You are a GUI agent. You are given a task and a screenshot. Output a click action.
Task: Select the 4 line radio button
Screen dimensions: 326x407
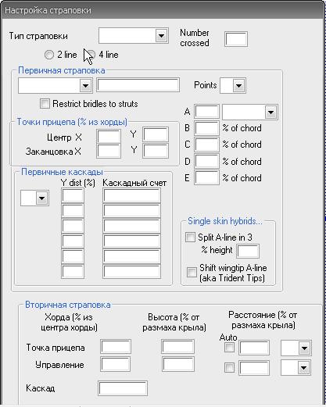click(91, 55)
